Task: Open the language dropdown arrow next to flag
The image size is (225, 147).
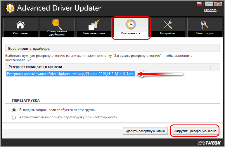Action: 203,4
